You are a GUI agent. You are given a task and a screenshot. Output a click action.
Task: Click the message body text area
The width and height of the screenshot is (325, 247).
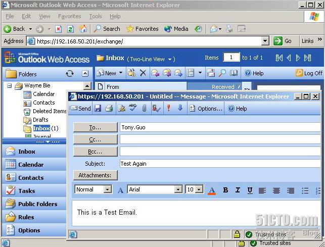pyautogui.click(x=196, y=213)
